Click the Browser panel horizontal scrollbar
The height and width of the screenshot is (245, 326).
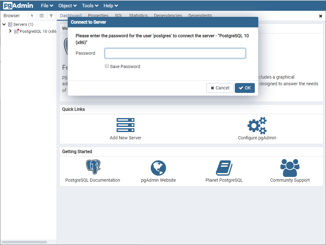tap(24, 242)
